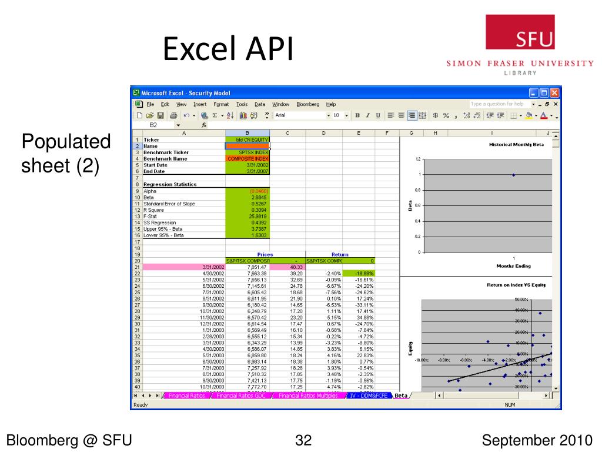Open the Borders dropdown arrow

pyautogui.click(x=521, y=115)
